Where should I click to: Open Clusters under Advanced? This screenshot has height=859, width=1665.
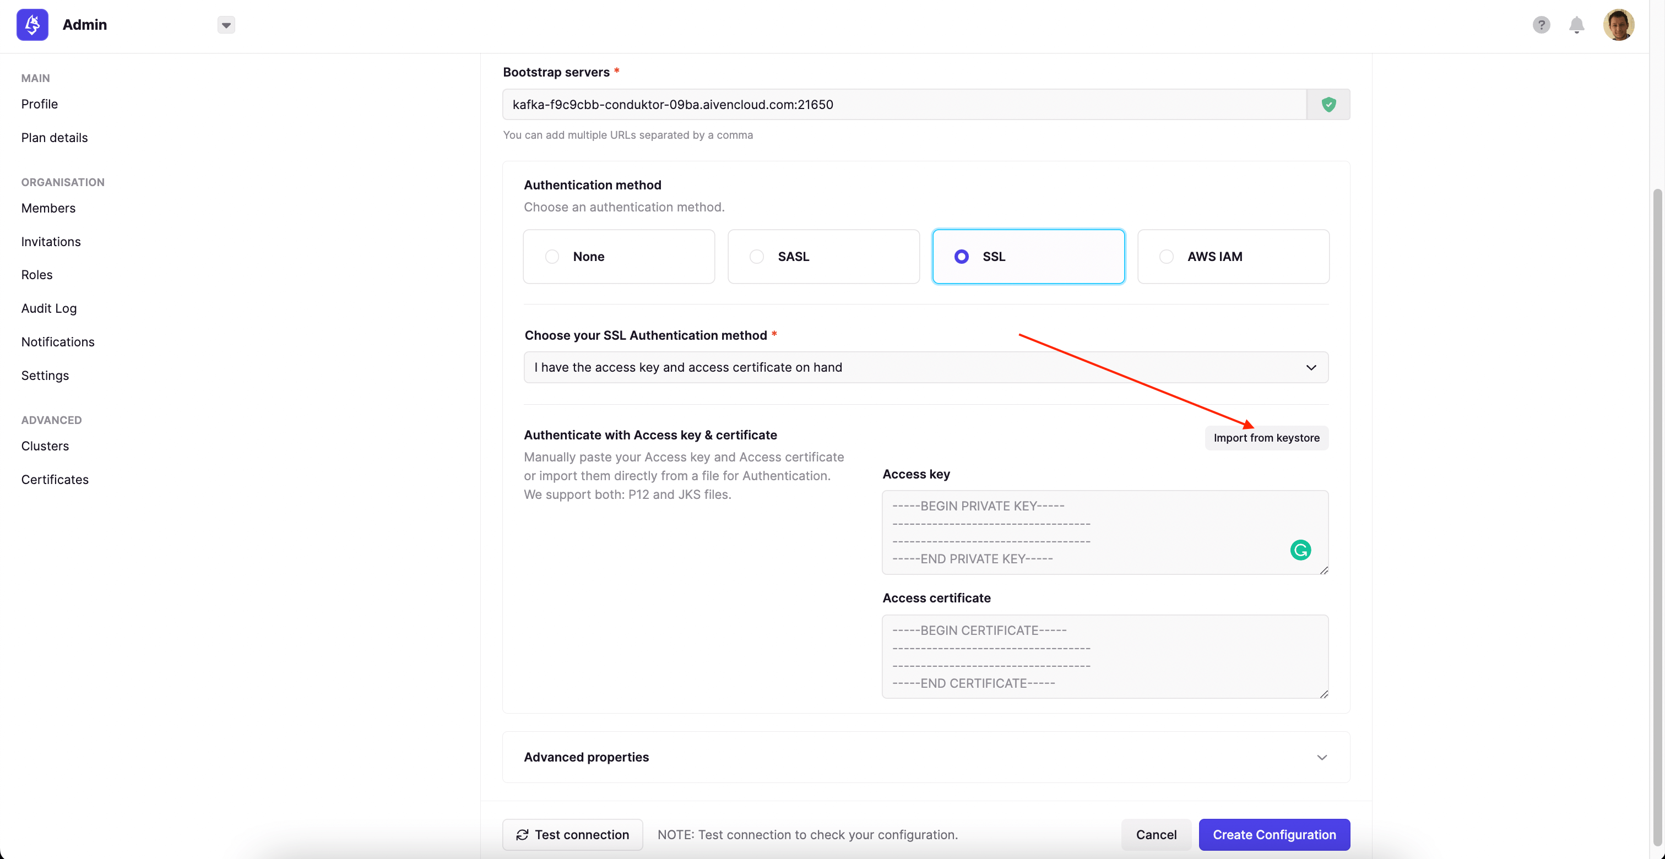click(x=45, y=446)
